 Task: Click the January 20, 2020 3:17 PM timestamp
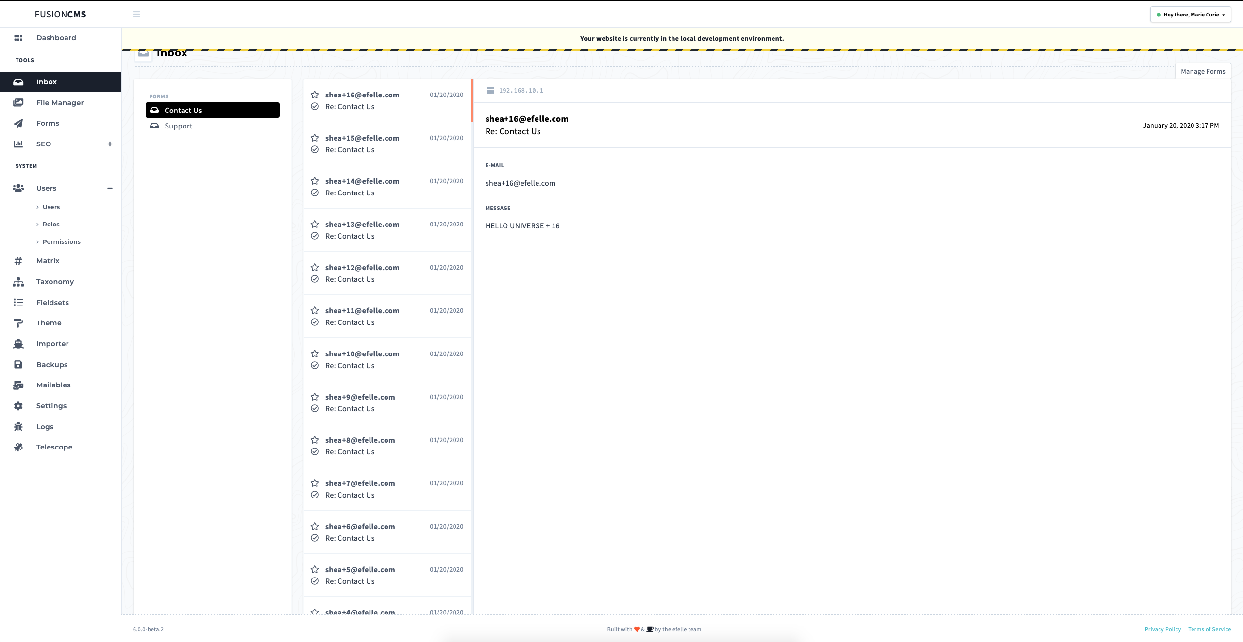[1181, 125]
